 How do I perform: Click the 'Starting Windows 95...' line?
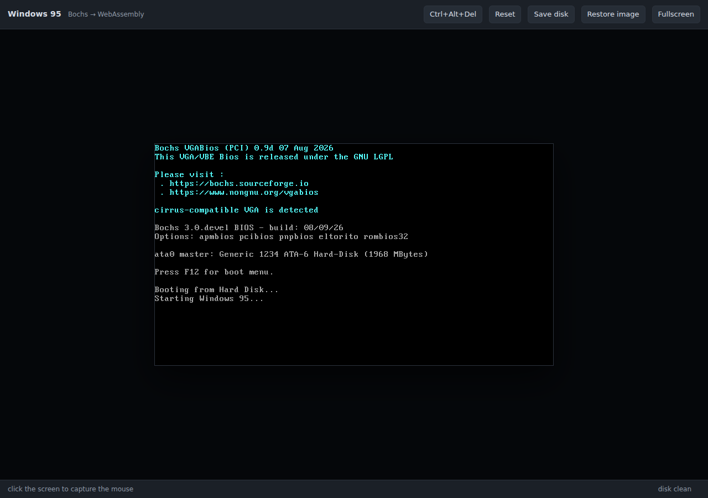[209, 299]
